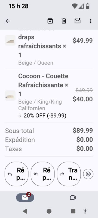The width and height of the screenshot is (98, 218).
Task: Tap the back arrow icon
Action: pyautogui.click(x=8, y=21)
